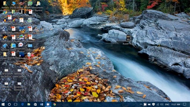Open the GodMode icon
Image resolution: width=190 pixels, height=107 pixels.
[x=30, y=46]
